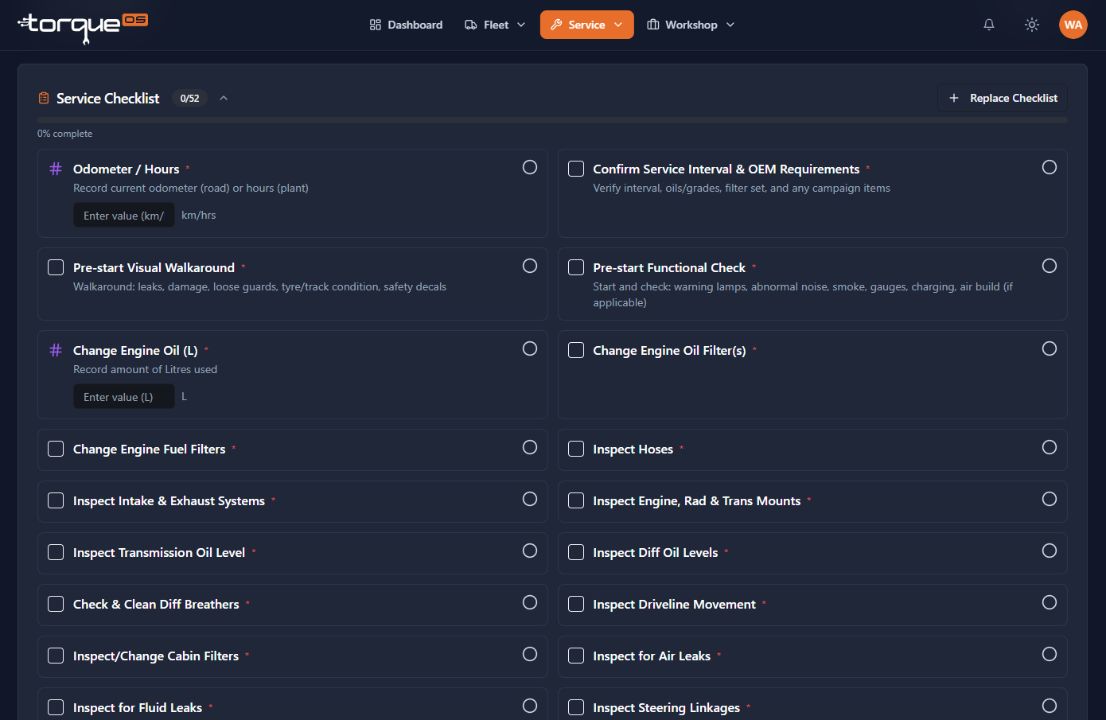Expand the Workshop dropdown menu

[x=691, y=25]
